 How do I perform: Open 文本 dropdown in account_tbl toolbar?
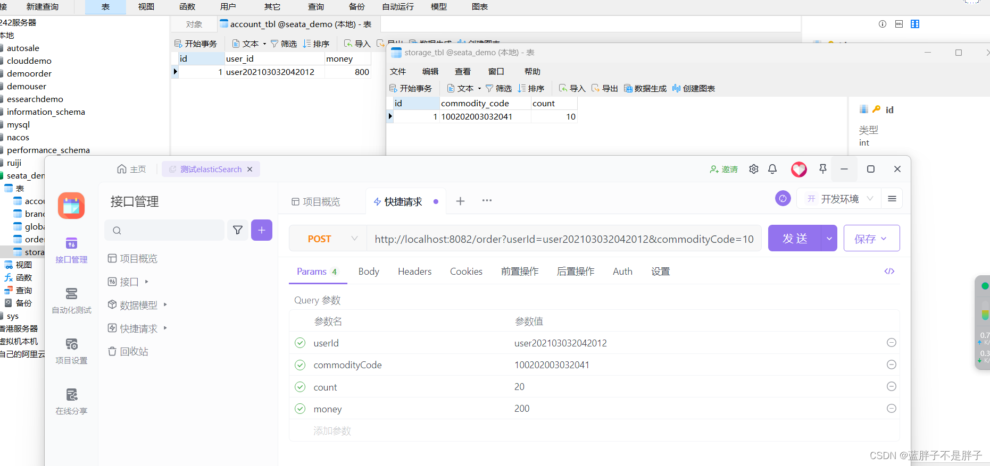pos(249,44)
